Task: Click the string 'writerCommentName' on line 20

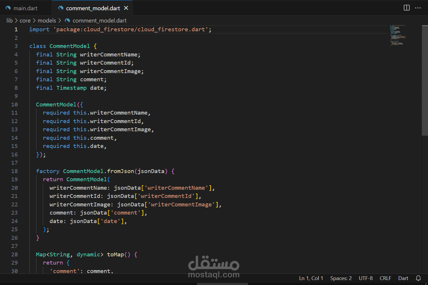Action: pos(176,188)
